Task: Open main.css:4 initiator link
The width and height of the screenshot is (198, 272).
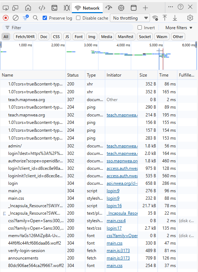Action: pos(116,221)
